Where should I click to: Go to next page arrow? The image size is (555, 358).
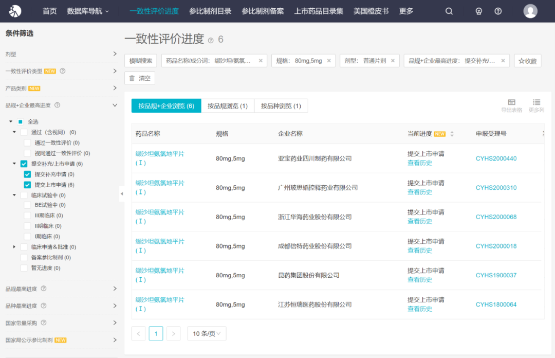click(174, 333)
